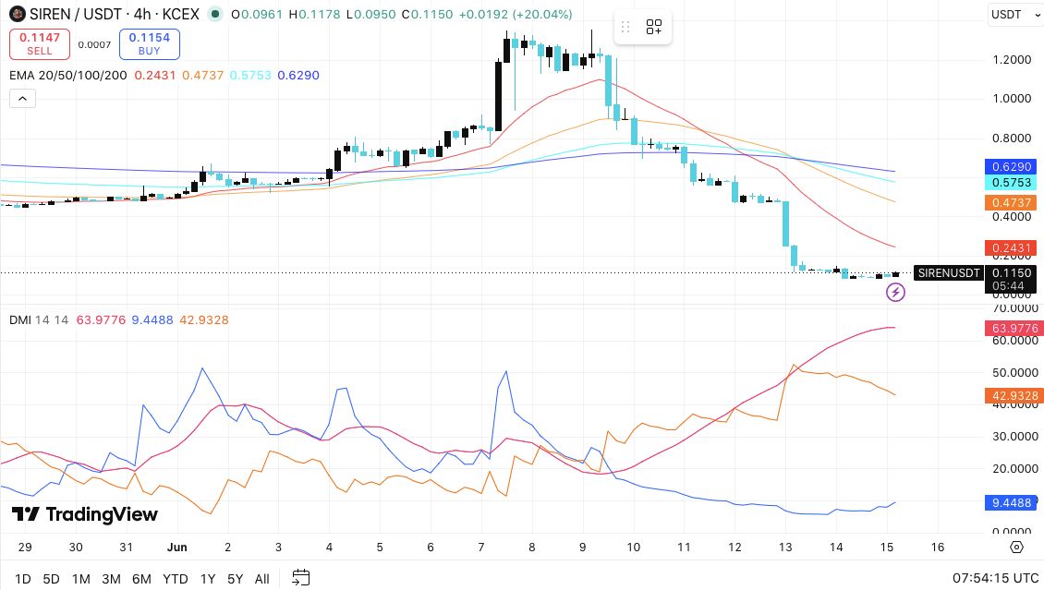Click the TradingView logo
Screen dimensions: 1044x590
coord(85,514)
